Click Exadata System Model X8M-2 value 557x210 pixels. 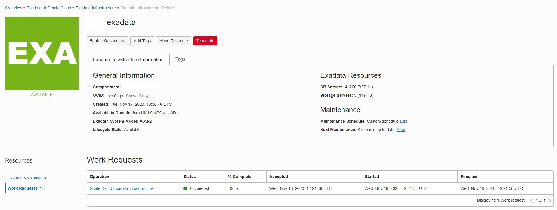(x=146, y=121)
